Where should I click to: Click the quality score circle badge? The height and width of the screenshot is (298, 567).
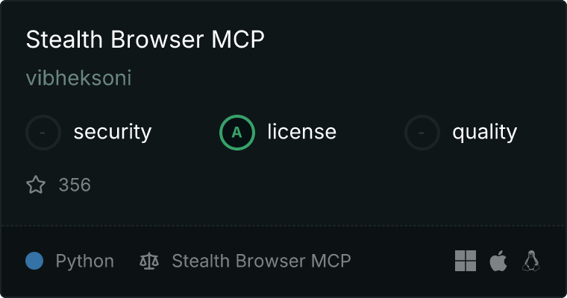[x=422, y=133]
